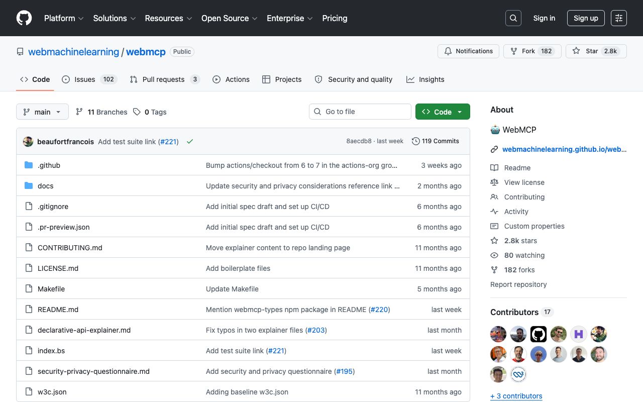Open the webmachinelearning organization link
Image resolution: width=643 pixels, height=402 pixels.
click(74, 52)
